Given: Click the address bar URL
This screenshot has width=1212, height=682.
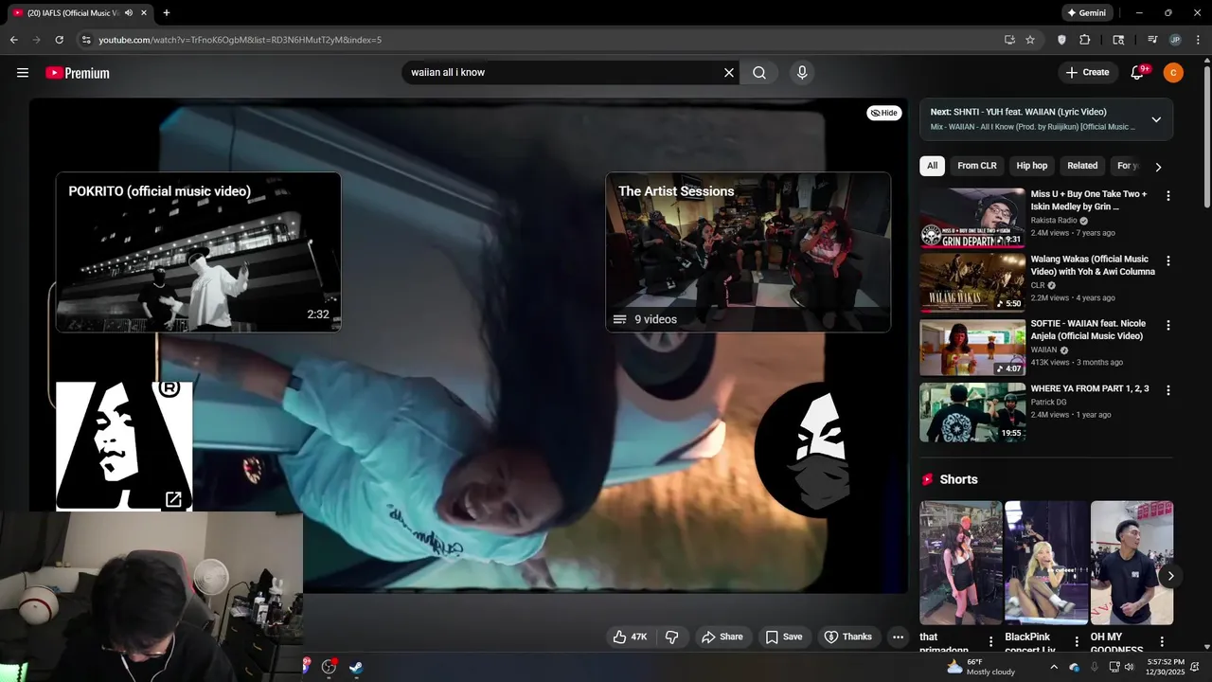Looking at the screenshot, I should (x=241, y=40).
